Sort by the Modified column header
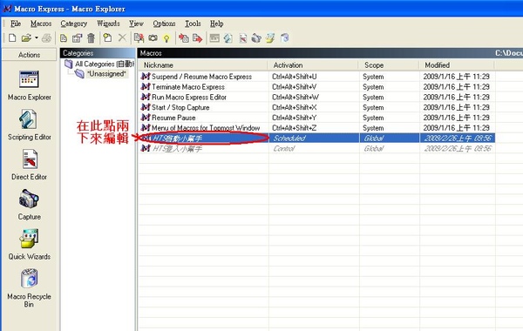The width and height of the screenshot is (523, 331). 457,65
